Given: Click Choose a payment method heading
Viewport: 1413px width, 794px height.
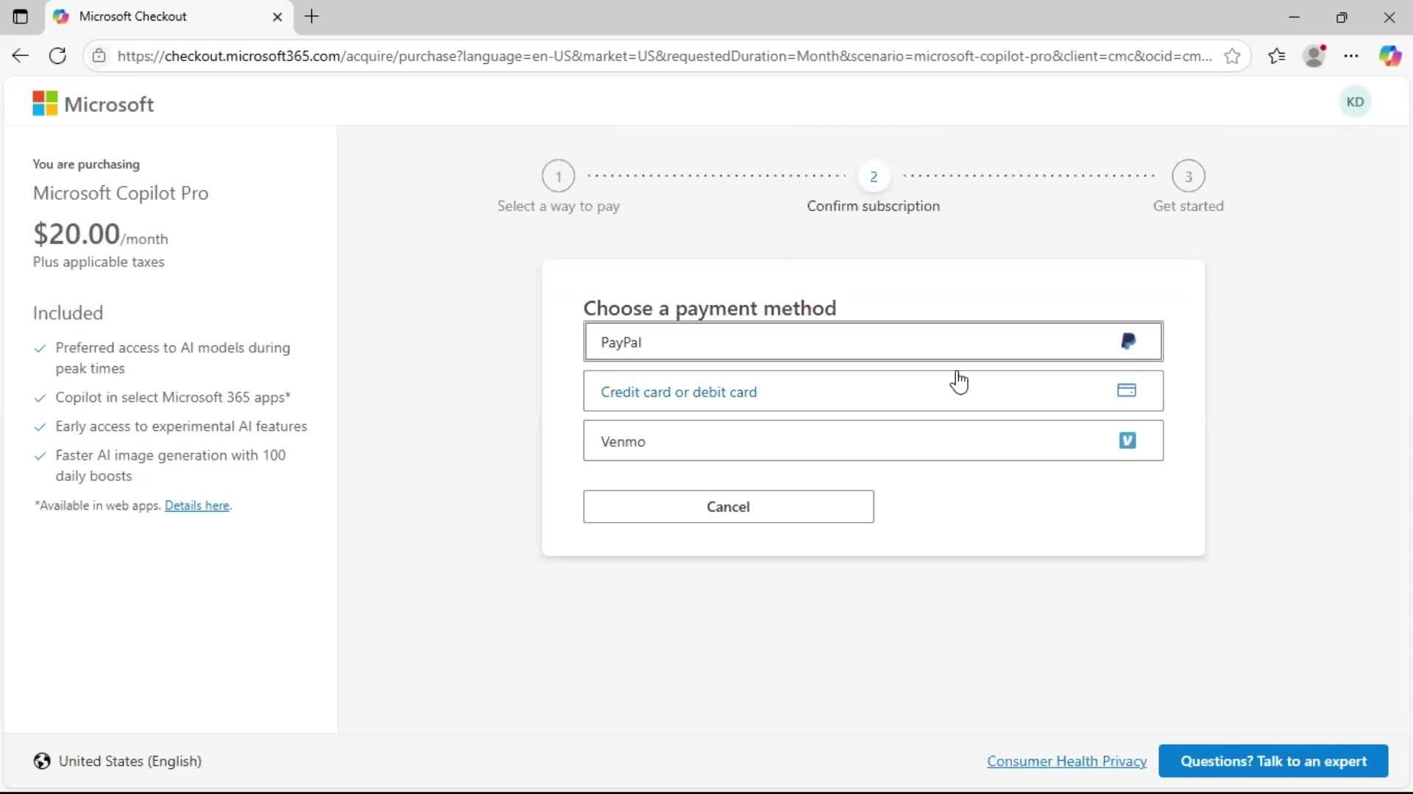Looking at the screenshot, I should tap(710, 308).
